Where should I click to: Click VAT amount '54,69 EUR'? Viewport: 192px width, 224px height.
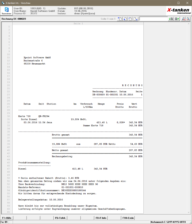[x=136, y=144]
